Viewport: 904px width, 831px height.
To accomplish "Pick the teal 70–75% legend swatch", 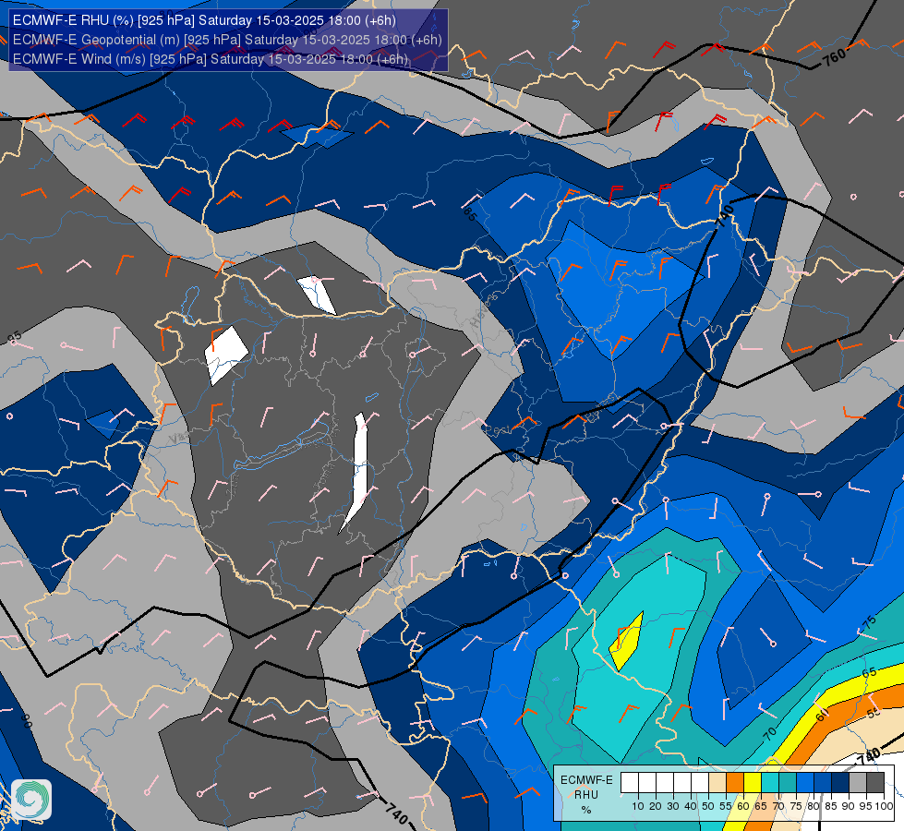I will 788,782.
